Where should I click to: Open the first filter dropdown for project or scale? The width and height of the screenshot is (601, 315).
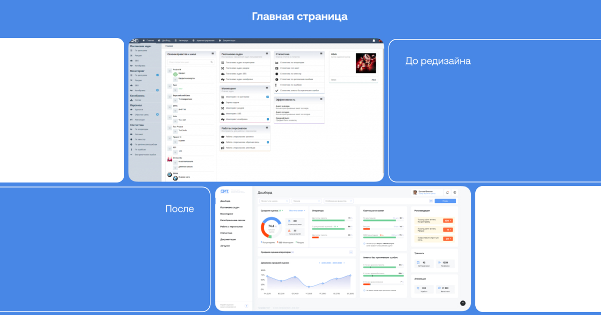(273, 201)
